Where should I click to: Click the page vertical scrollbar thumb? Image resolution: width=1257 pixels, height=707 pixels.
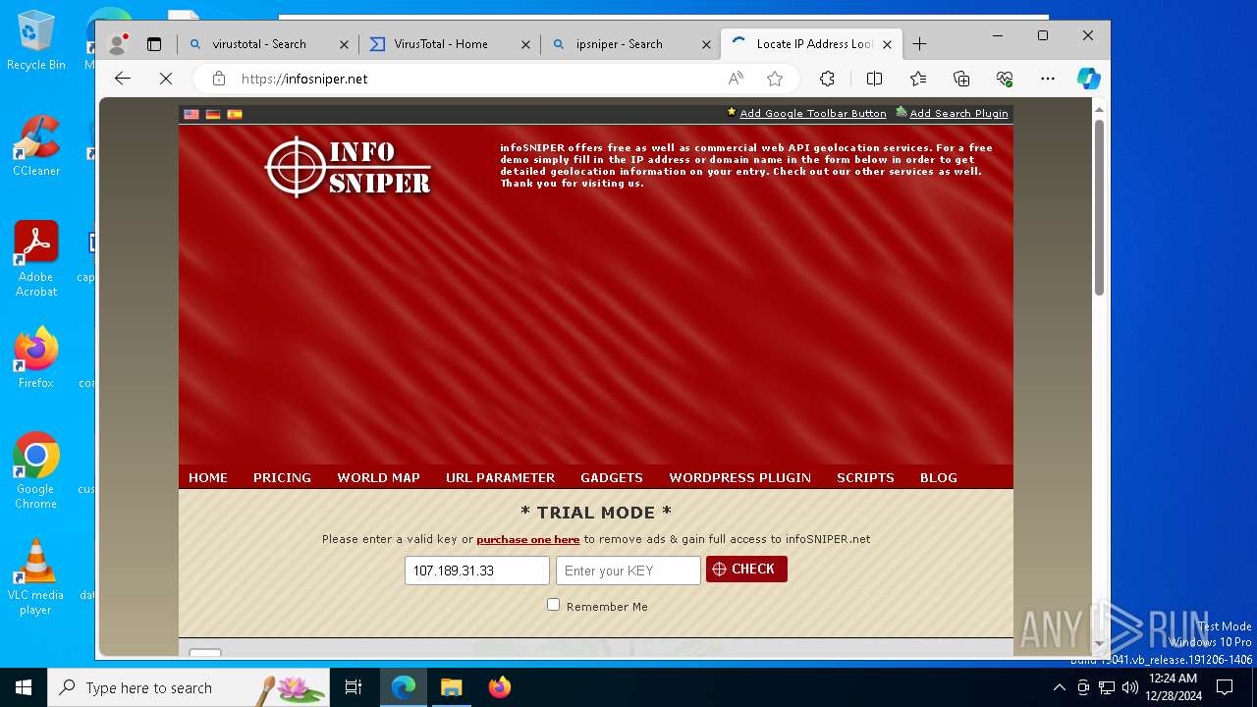[1099, 206]
